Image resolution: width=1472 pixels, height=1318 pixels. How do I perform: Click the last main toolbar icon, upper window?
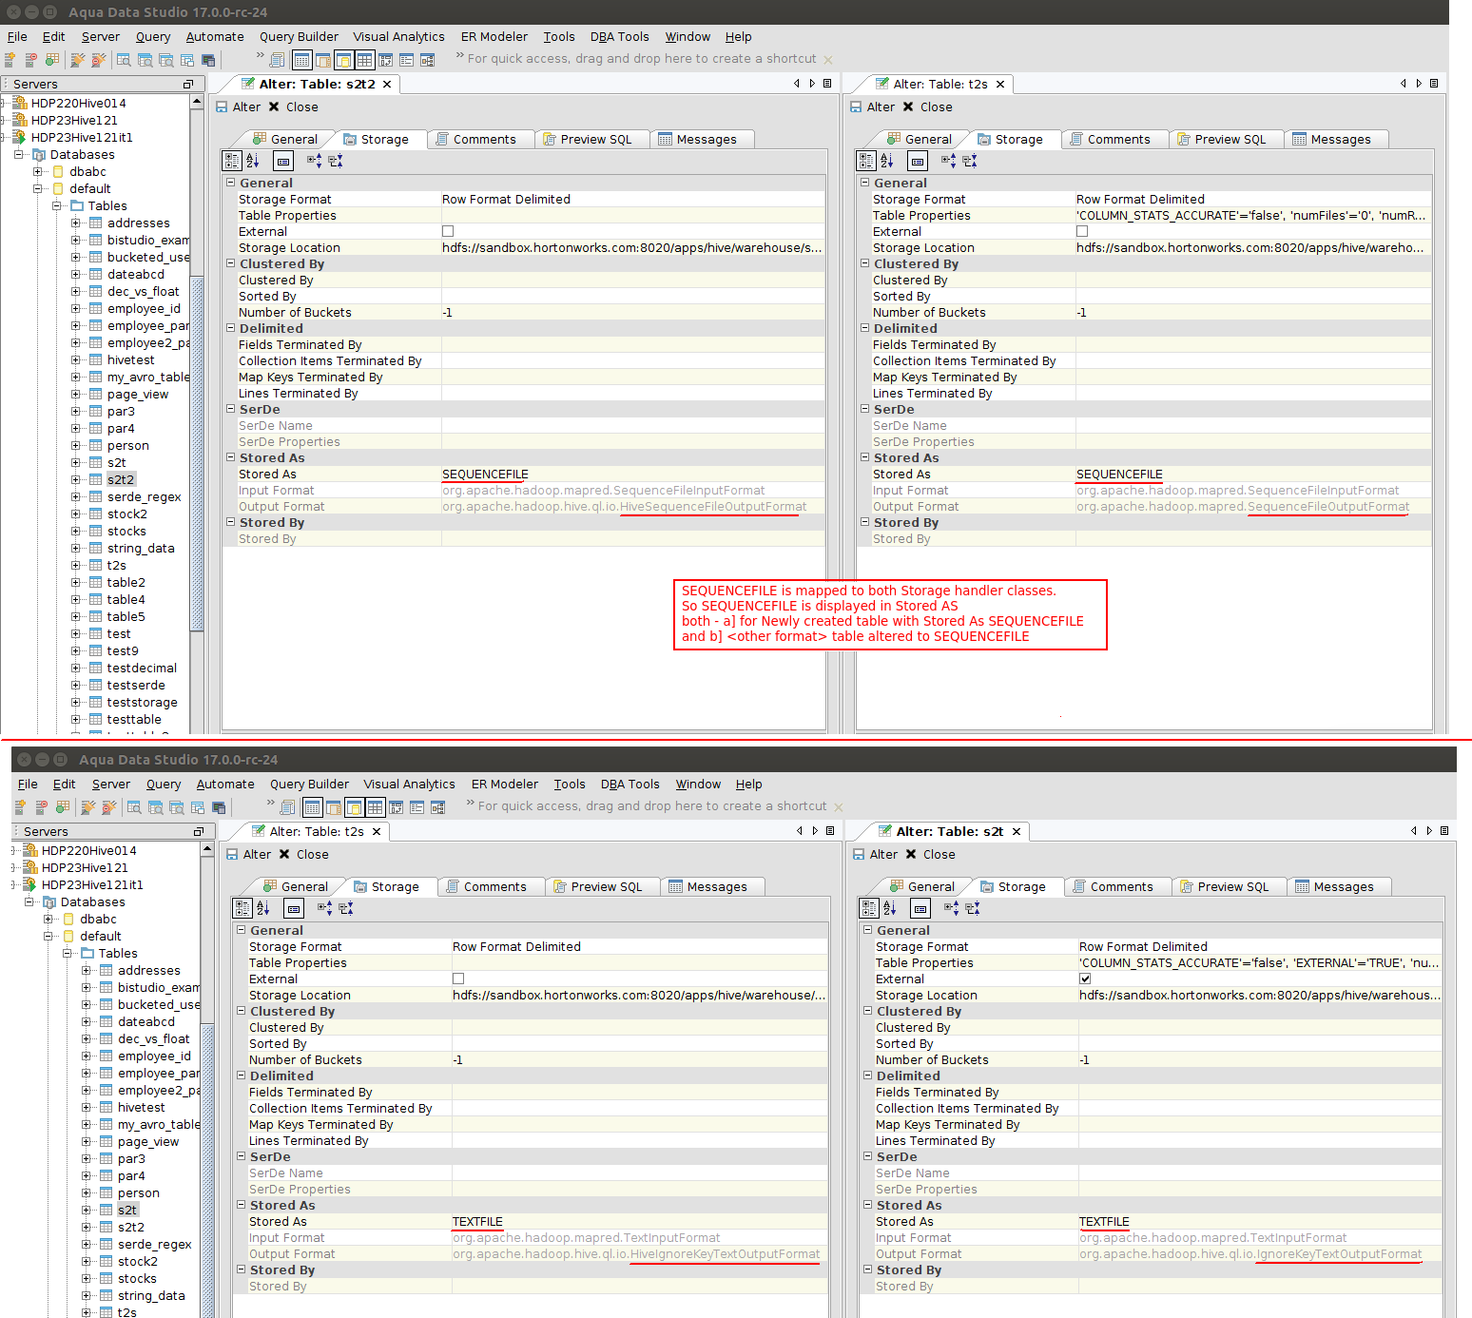click(x=428, y=60)
